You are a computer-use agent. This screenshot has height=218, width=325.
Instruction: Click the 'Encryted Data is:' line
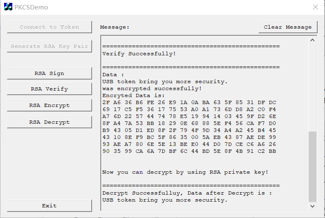pos(134,95)
